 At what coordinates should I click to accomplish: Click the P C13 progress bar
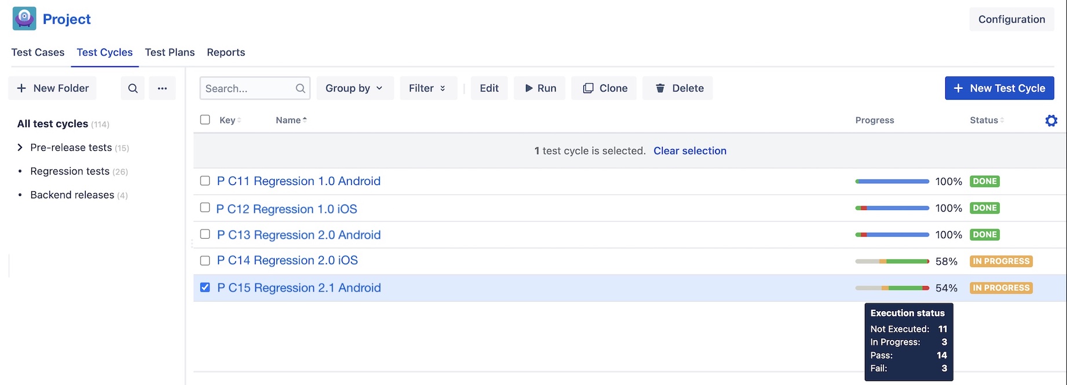click(x=892, y=235)
